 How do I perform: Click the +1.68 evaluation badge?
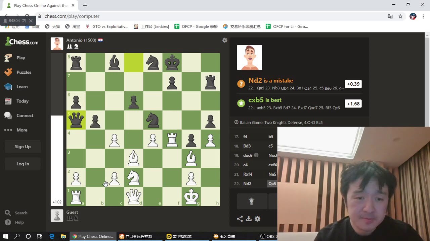coord(353,104)
